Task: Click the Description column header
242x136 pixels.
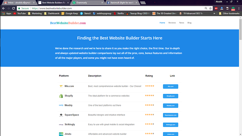Action: 95,76
